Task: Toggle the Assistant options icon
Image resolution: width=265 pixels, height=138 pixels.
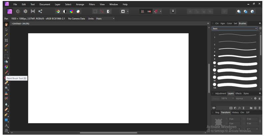Action: coord(173,11)
